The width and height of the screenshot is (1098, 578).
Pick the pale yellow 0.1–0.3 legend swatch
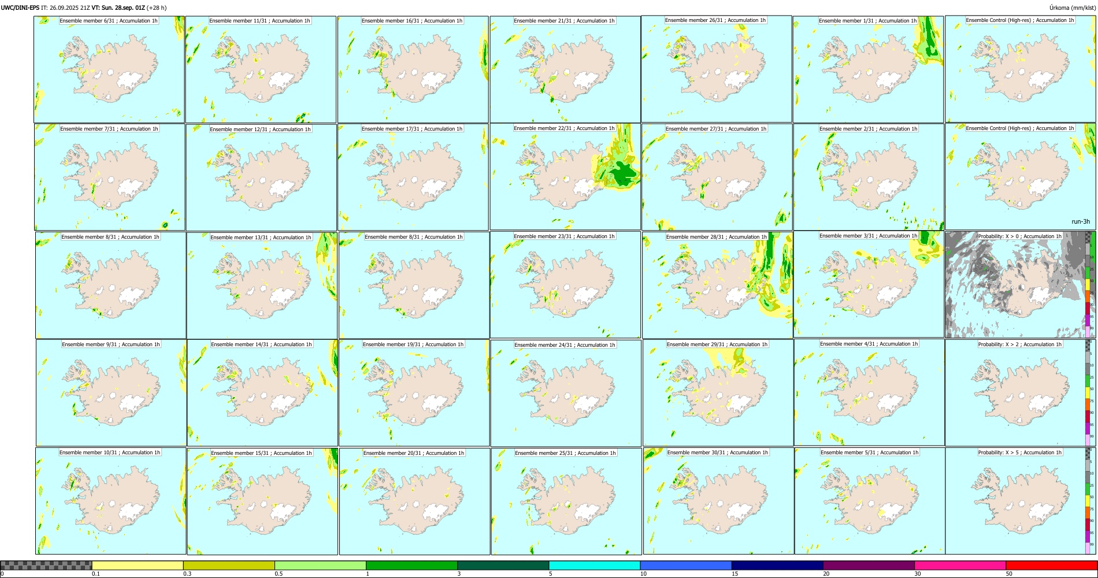point(138,565)
